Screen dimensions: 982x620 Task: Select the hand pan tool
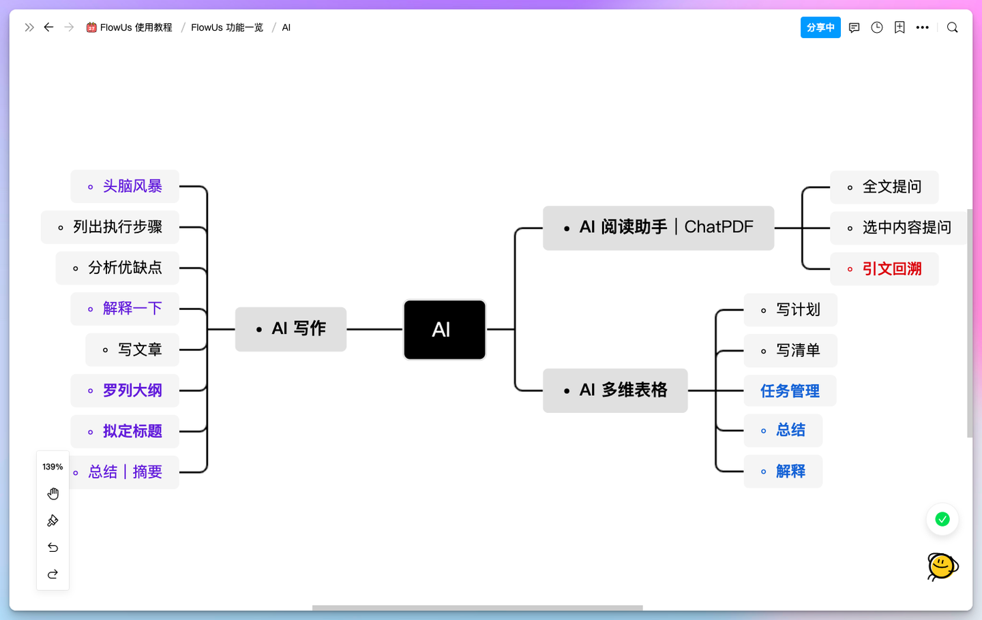[x=53, y=493]
